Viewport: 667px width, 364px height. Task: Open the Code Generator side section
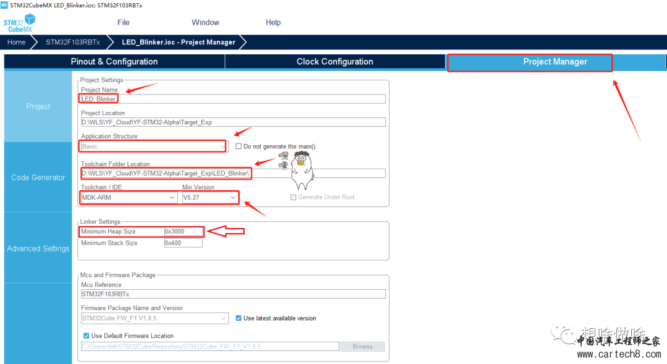tap(38, 177)
